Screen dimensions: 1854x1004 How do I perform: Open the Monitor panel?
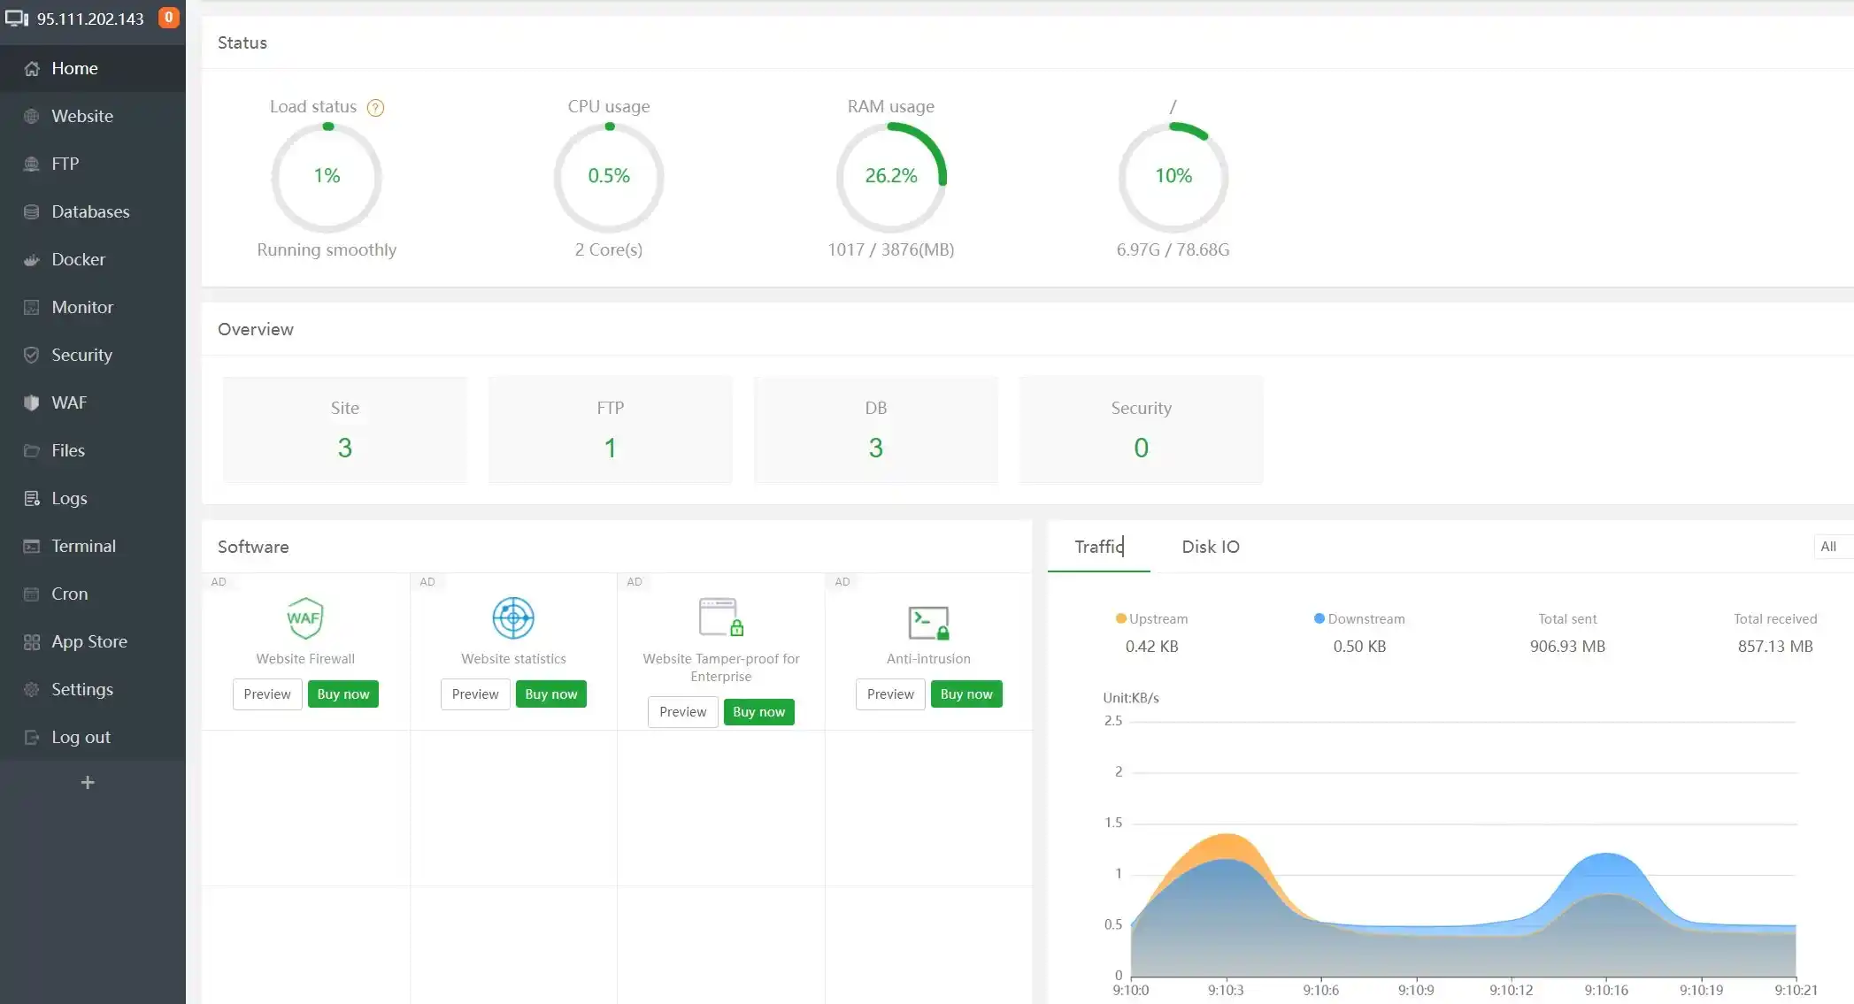81,307
